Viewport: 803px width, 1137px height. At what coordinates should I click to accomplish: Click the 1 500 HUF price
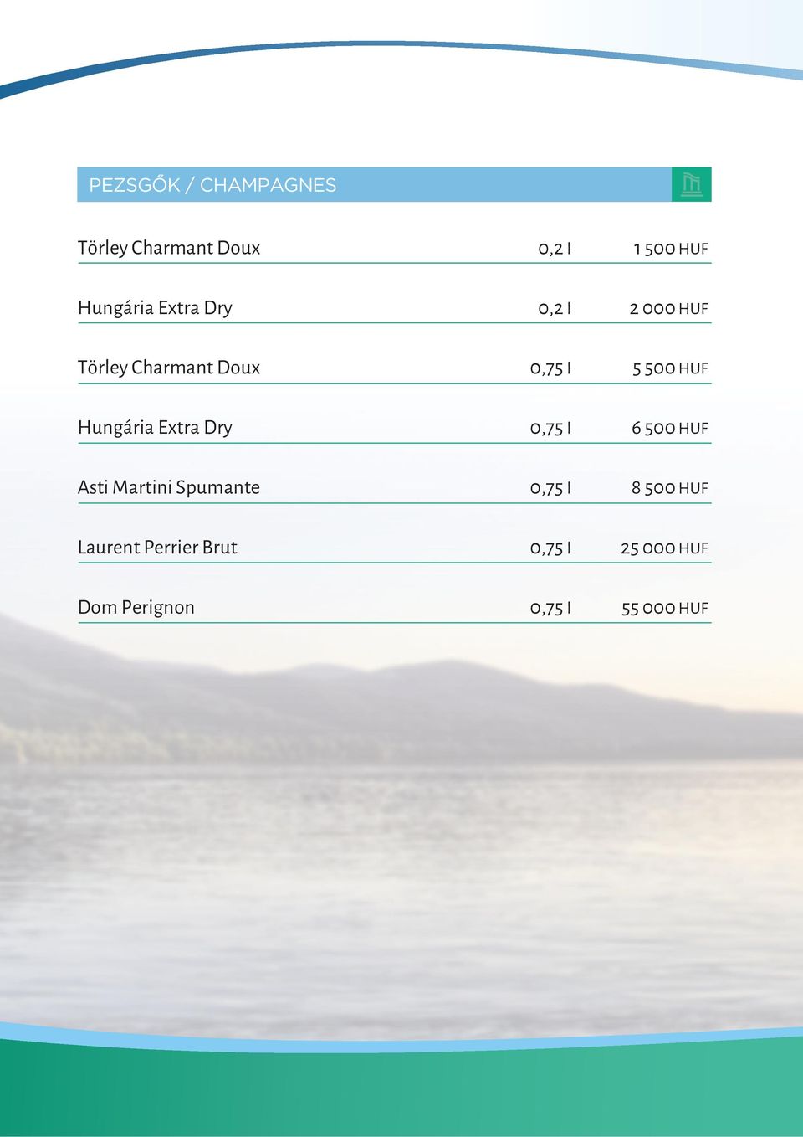pos(671,249)
